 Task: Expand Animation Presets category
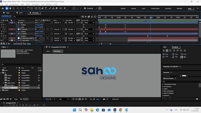163,84
